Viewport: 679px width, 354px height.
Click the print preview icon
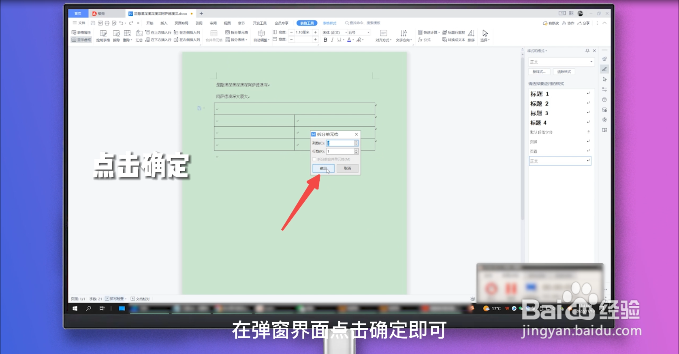click(x=114, y=23)
